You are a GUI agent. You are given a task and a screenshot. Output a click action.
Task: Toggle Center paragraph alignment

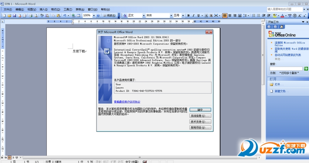click(230, 15)
